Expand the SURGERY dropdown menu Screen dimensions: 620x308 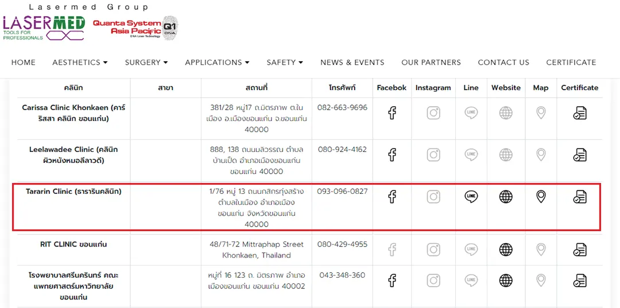[146, 63]
